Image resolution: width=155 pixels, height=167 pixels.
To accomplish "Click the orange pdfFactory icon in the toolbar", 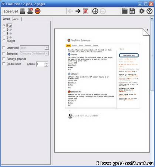I will 38,11.
